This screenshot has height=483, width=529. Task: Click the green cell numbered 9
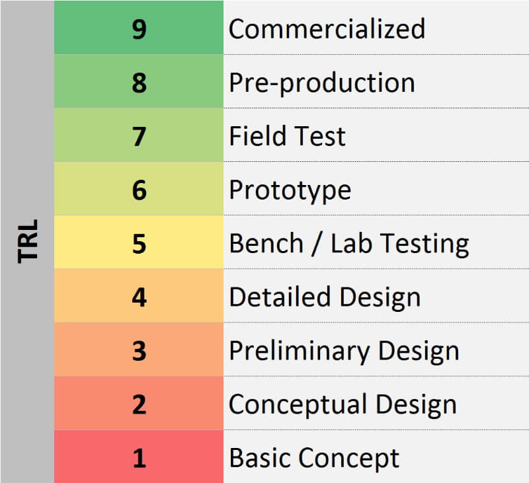click(139, 27)
